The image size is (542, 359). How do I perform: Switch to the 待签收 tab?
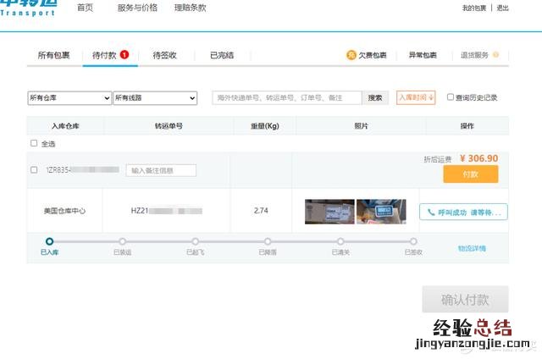(x=164, y=55)
